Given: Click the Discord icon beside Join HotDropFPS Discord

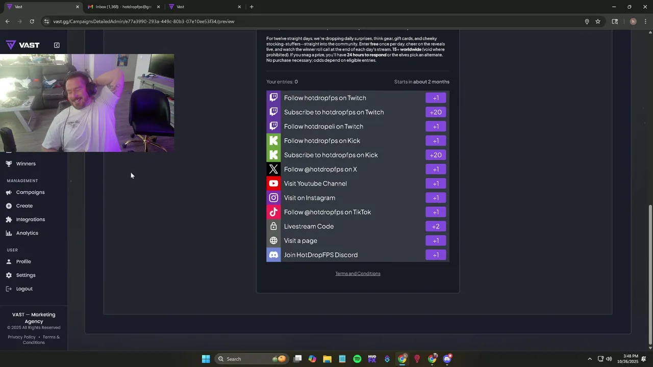Looking at the screenshot, I should tap(273, 255).
